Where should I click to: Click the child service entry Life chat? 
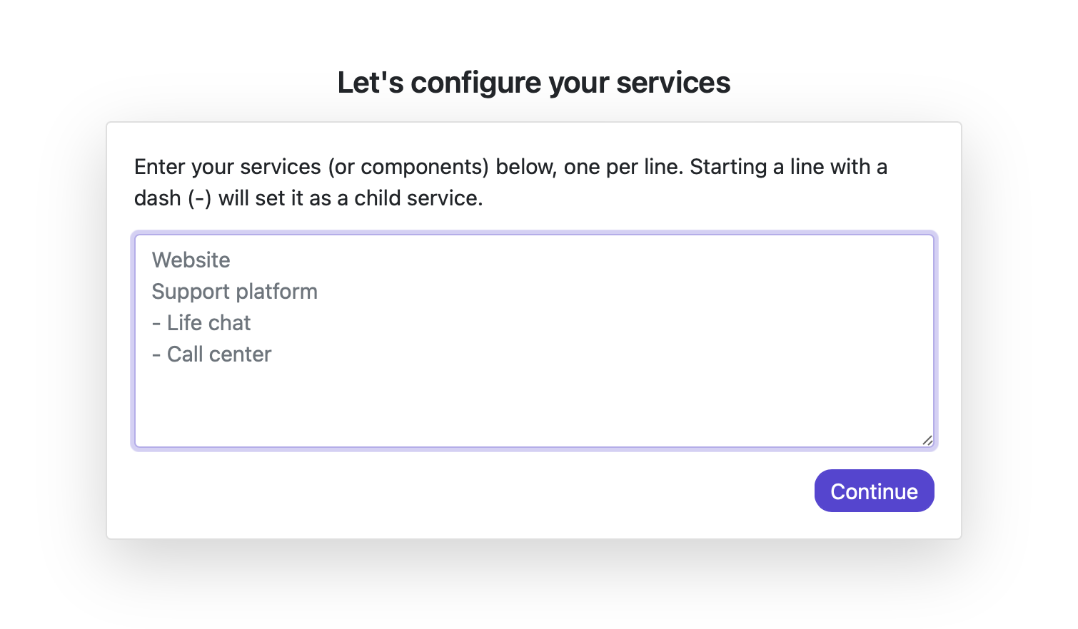(x=208, y=322)
